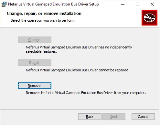Click 'Select the operation you wish to perform.'
Image resolution: width=160 pixels, height=125 pixels.
click(43, 20)
